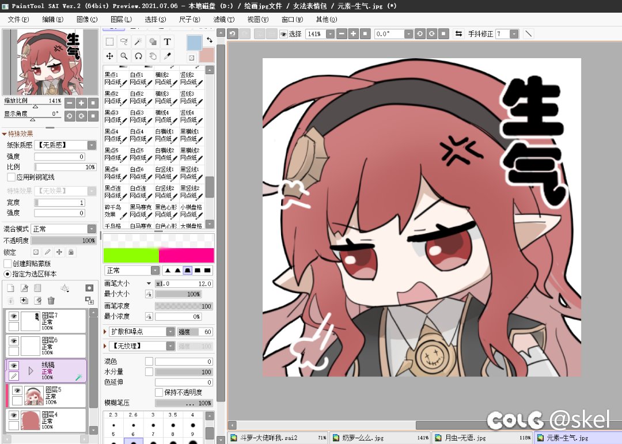Viewport: 622px width, 444px height.
Task: Select the 黑马赛克 screentone brush
Action: (x=141, y=211)
